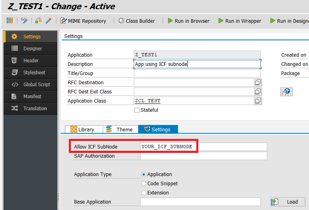The width and height of the screenshot is (309, 210).
Task: Open the Class Builder
Action: point(137,21)
